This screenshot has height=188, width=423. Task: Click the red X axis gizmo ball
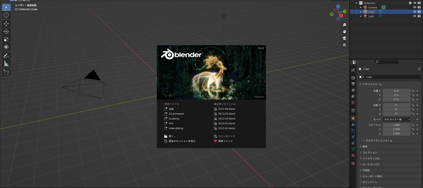pyautogui.click(x=341, y=16)
